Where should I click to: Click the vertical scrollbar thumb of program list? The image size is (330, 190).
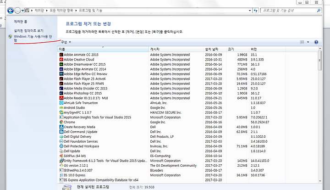coord(320,61)
